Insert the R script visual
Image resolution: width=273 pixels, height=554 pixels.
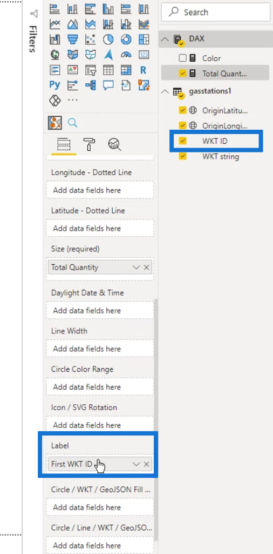pyautogui.click(x=143, y=70)
